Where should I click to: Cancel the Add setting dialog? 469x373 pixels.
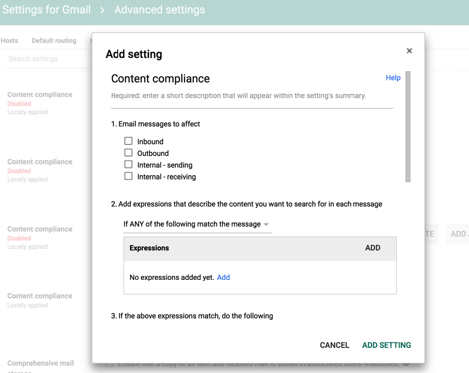tap(335, 345)
